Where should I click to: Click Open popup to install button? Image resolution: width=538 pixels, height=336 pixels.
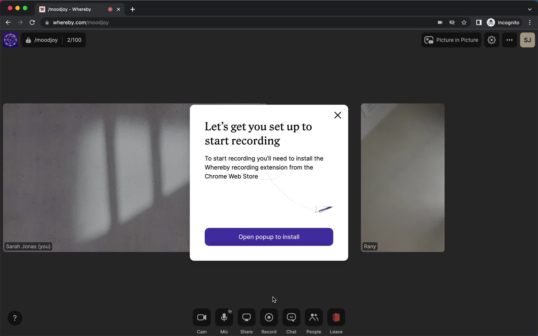tap(269, 237)
